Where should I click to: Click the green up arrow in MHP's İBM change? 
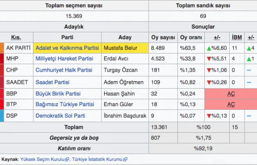[x=249, y=59]
